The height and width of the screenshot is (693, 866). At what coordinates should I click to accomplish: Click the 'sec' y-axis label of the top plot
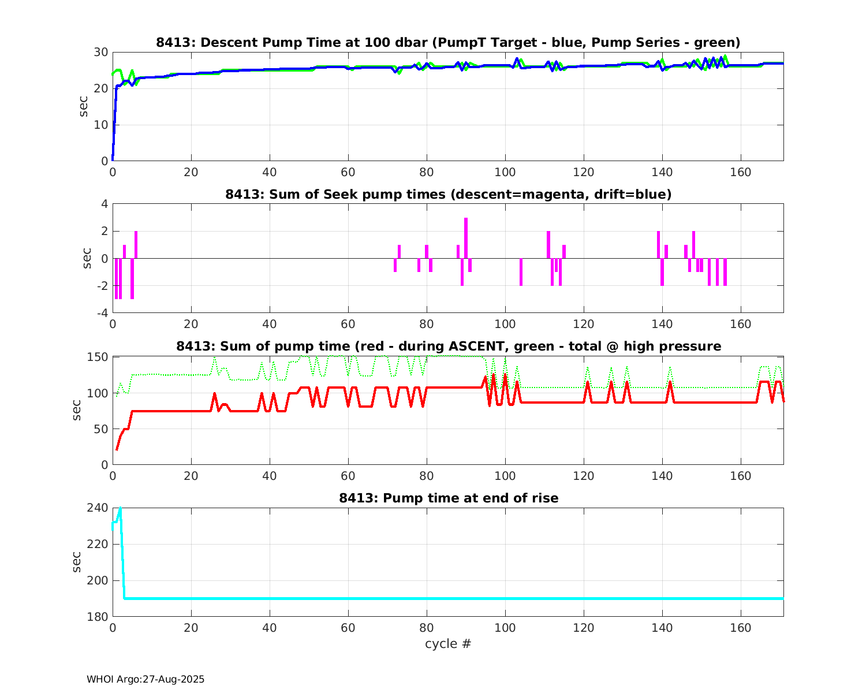[84, 106]
